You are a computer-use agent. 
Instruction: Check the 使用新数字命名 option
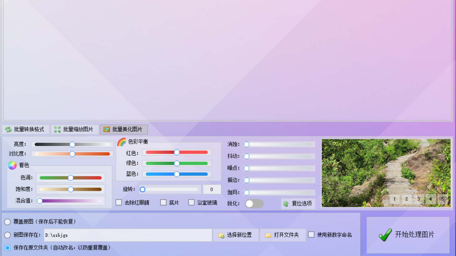pos(311,234)
